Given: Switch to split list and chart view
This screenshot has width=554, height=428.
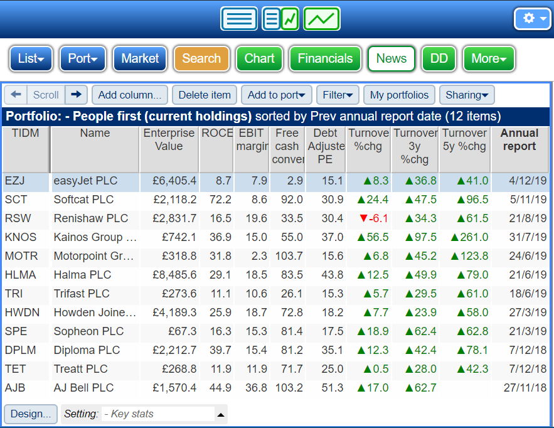Looking at the screenshot, I should point(280,19).
